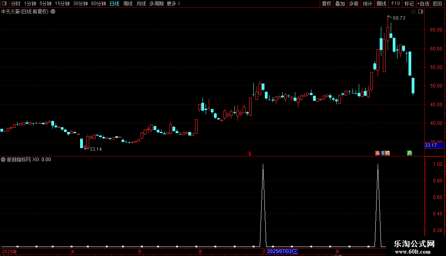Open 统计 statistics

(367, 4)
